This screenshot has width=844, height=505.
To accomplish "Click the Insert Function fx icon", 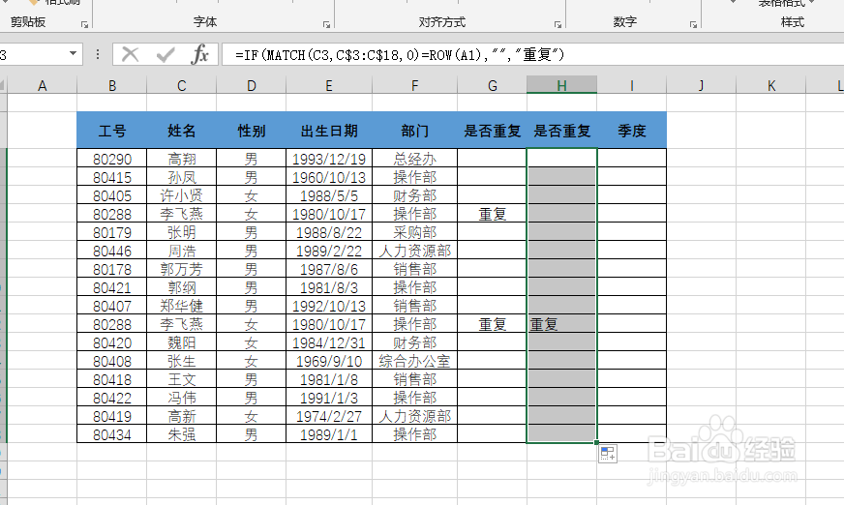I will pyautogui.click(x=199, y=54).
